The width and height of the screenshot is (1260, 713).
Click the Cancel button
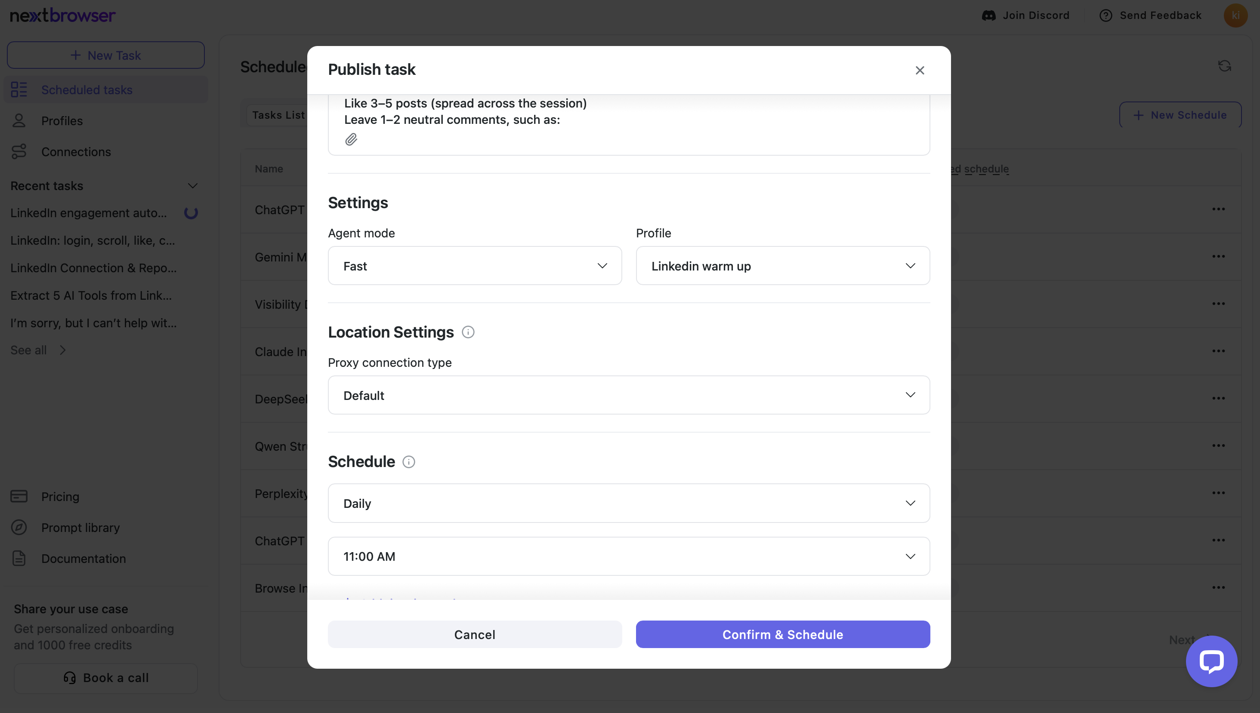tap(474, 635)
